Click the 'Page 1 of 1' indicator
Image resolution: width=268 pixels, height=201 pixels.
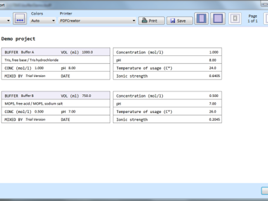click(x=252, y=19)
